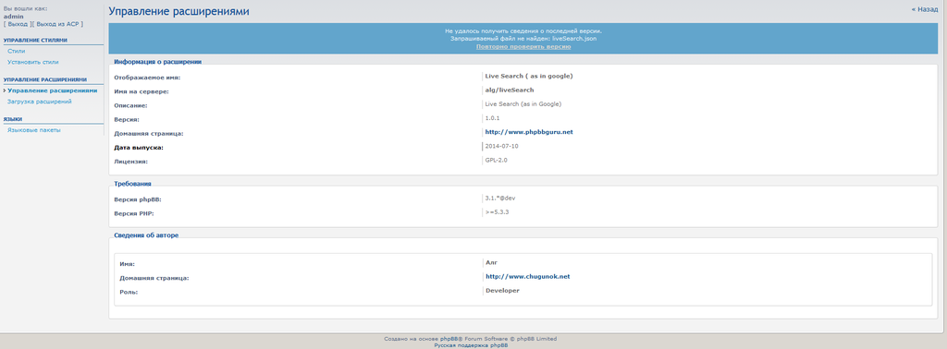Click the УПРАВЛЕНИЕ СТИЛЯМИ section header
The height and width of the screenshot is (349, 947).
pos(36,41)
